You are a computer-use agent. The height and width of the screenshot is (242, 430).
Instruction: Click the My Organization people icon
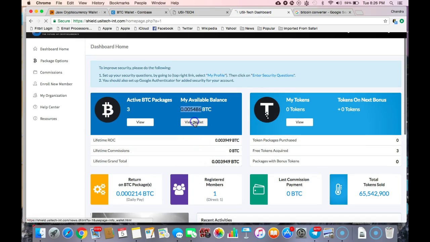[35, 95]
